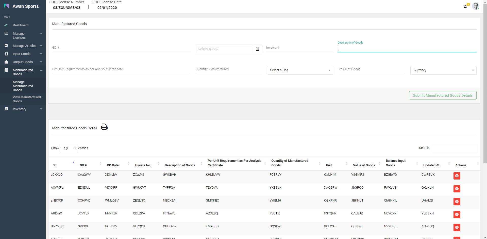Sort by Value of Goods arrows
This screenshot has height=239, width=487.
(x=379, y=163)
